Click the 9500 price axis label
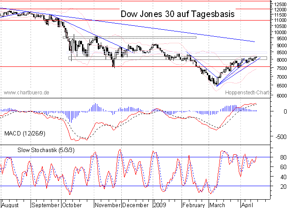 (x=281, y=38)
